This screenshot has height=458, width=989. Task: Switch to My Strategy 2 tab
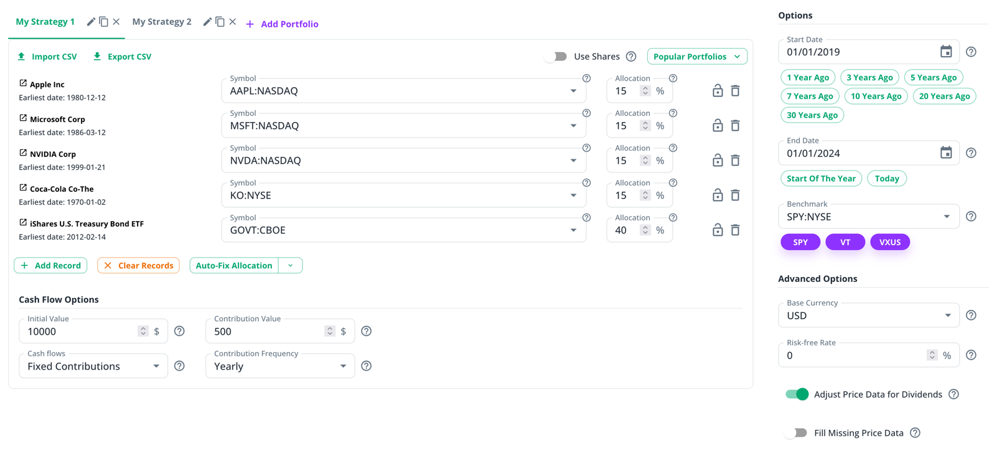(x=162, y=22)
